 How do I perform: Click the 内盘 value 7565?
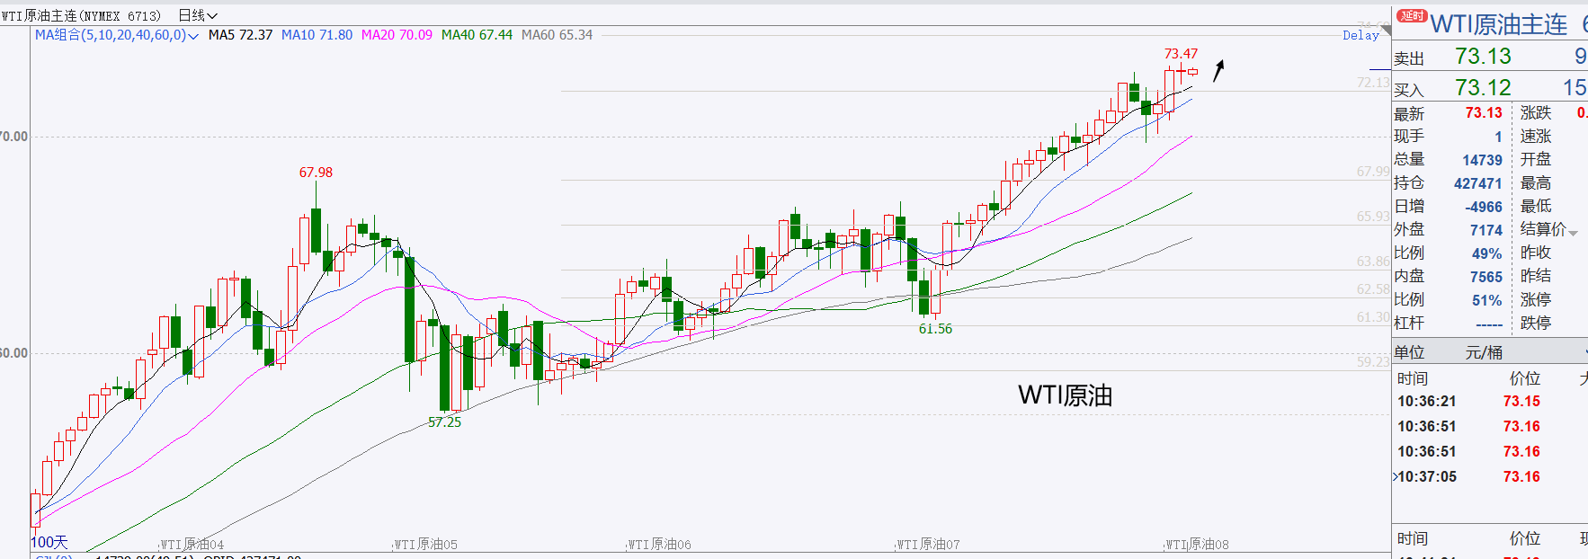coord(1486,277)
